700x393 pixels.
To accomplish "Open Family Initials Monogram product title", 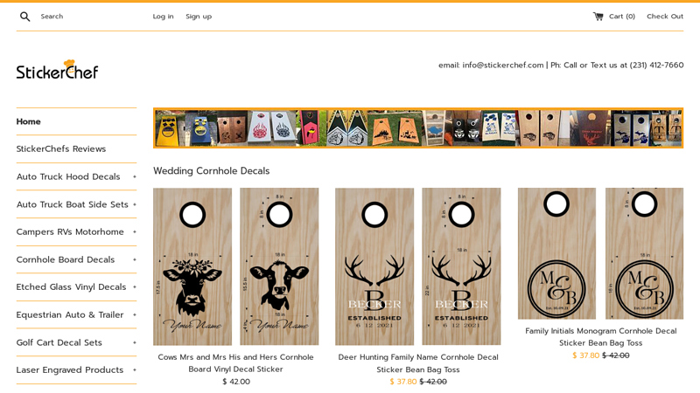I will click(x=600, y=337).
